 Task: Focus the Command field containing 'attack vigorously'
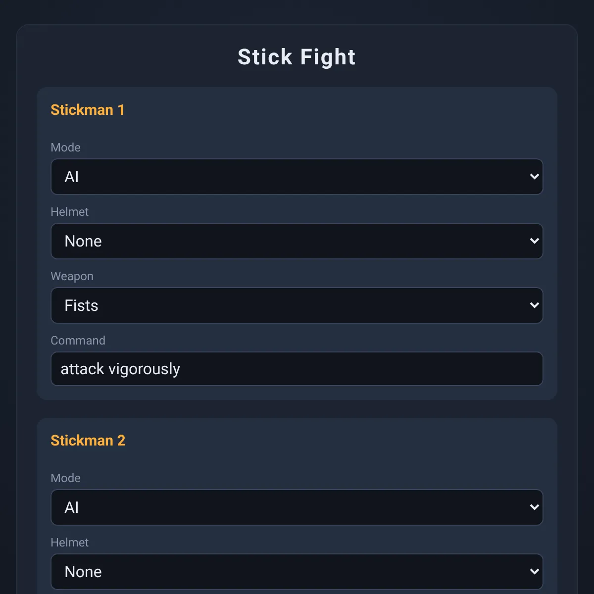pyautogui.click(x=297, y=369)
